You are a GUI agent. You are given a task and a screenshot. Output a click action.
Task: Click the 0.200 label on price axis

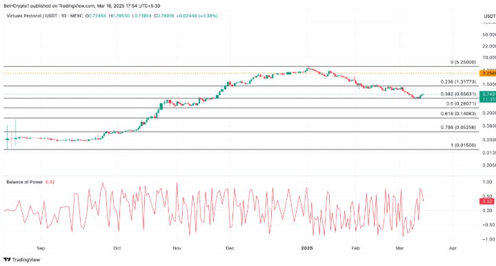(x=489, y=113)
